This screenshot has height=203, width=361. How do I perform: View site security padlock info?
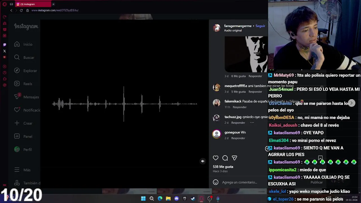(x=27, y=10)
